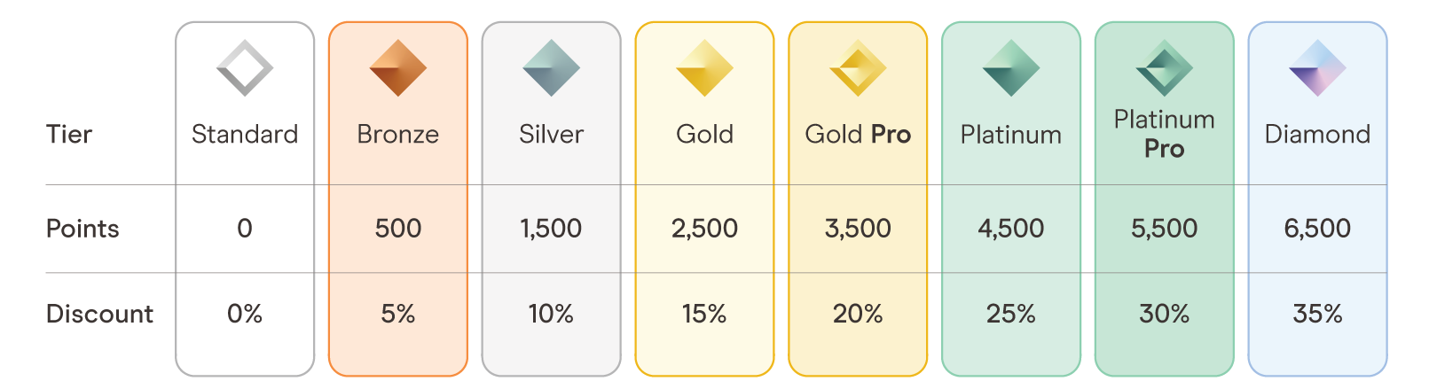Click the Diamond tier gem icon

pos(1317,68)
